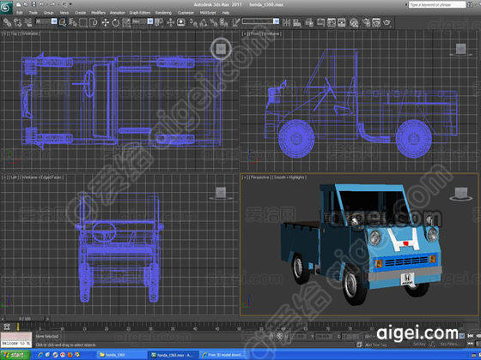Activate the Select and Rotate tool
481x360 pixels.
pos(116,22)
